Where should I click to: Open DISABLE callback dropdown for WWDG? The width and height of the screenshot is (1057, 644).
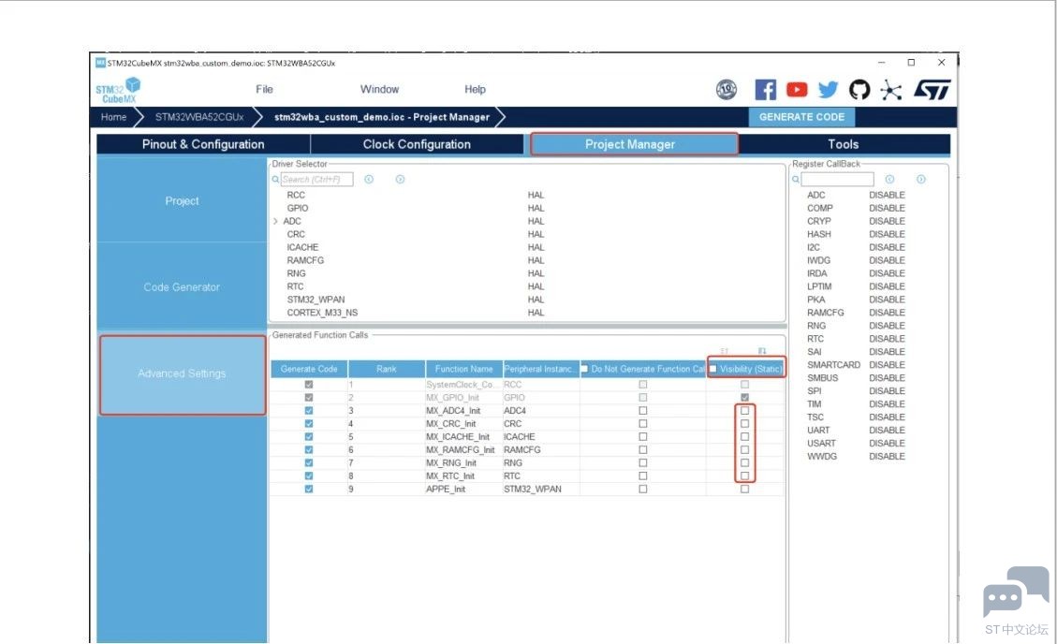click(887, 456)
